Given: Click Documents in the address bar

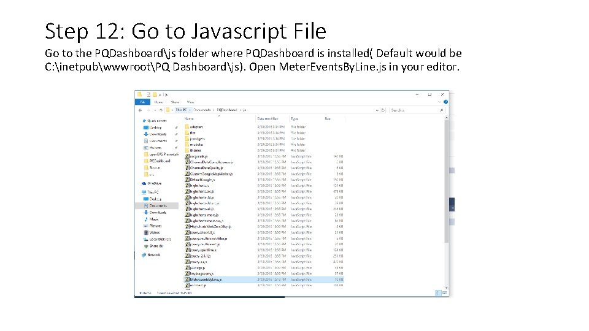Looking at the screenshot, I should (x=202, y=110).
